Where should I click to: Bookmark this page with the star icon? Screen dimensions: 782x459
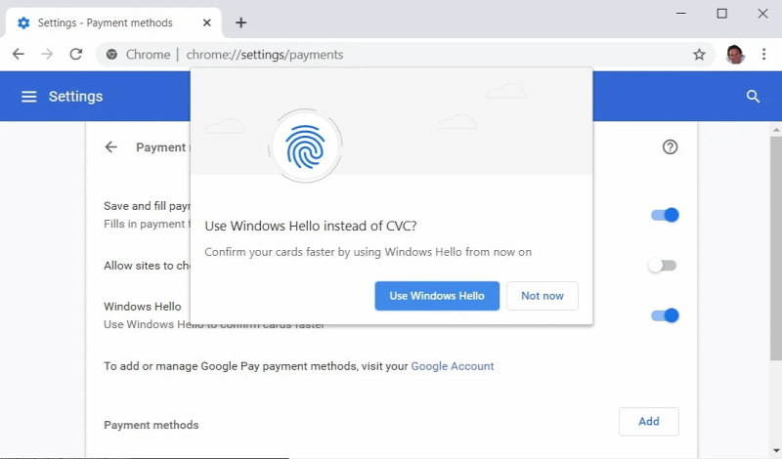(x=699, y=55)
